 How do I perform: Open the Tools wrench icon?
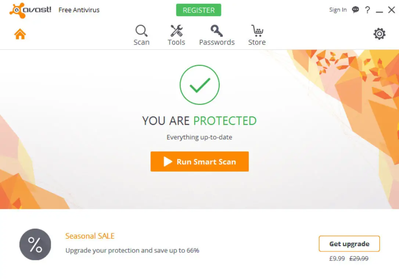(176, 31)
